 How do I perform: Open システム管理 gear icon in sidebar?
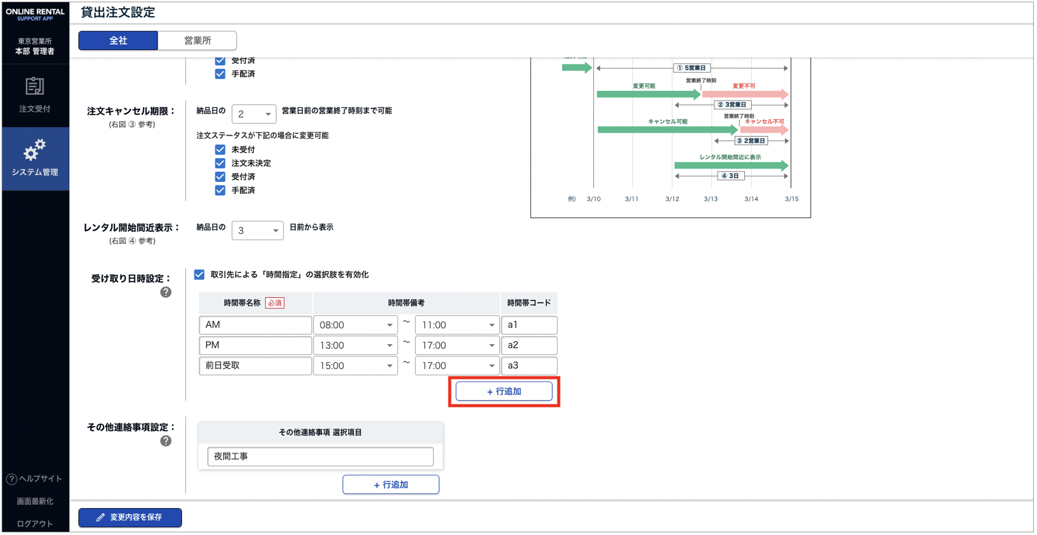35,150
